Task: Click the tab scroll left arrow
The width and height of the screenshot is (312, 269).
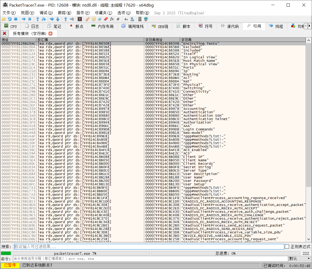Action: (306, 26)
